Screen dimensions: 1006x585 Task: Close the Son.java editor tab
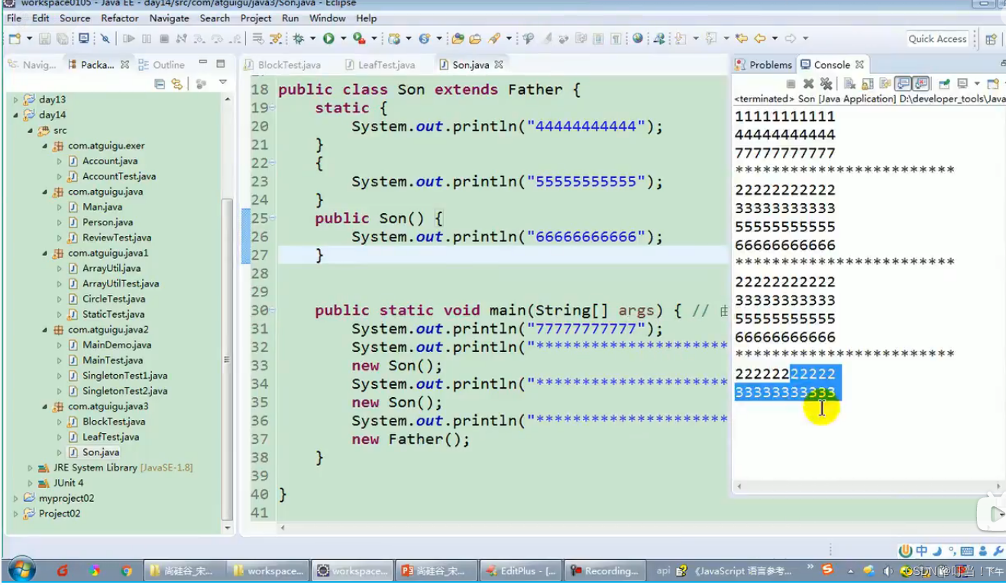coord(499,65)
